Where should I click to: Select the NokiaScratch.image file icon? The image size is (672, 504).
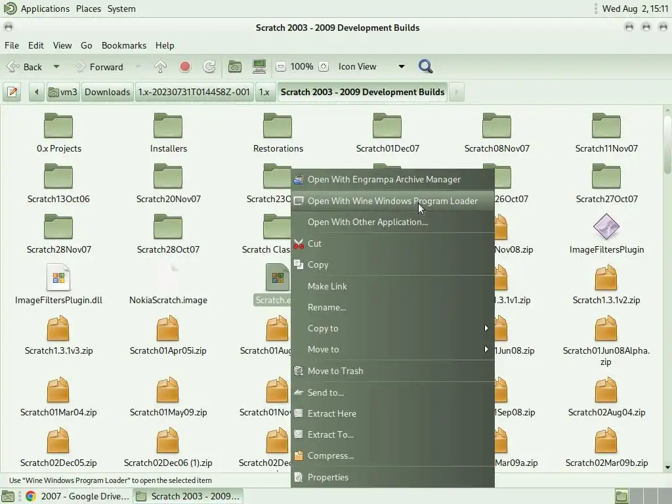168,278
